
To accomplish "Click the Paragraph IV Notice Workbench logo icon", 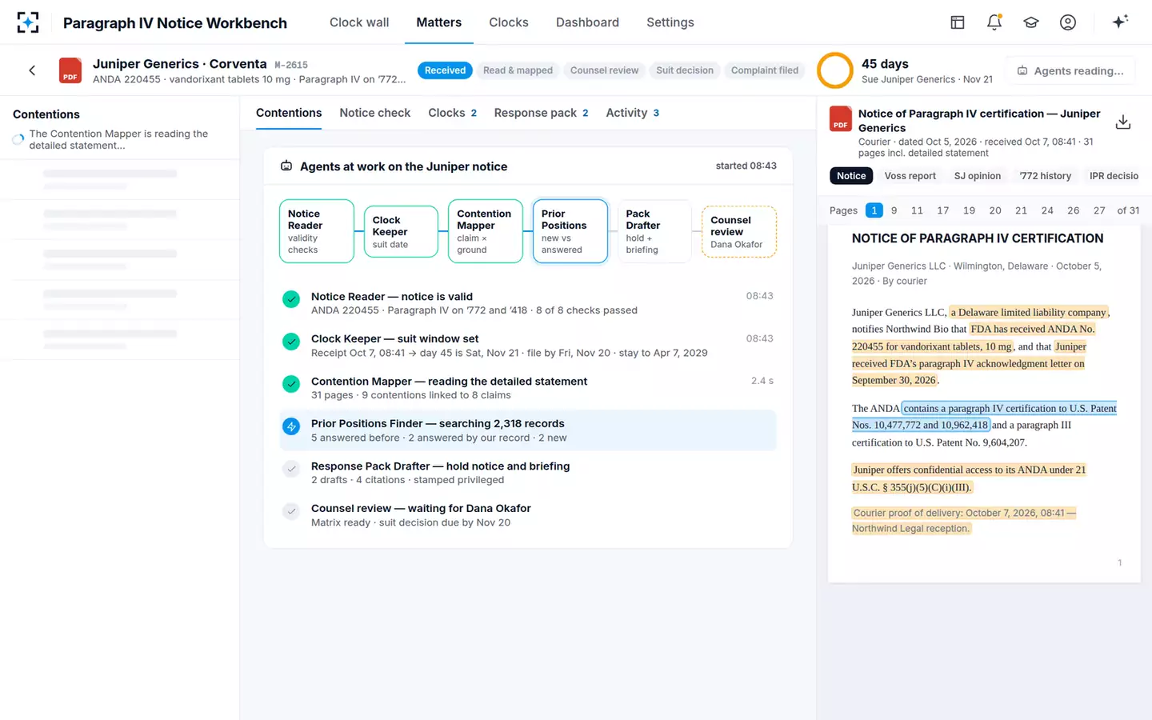I will tap(28, 22).
